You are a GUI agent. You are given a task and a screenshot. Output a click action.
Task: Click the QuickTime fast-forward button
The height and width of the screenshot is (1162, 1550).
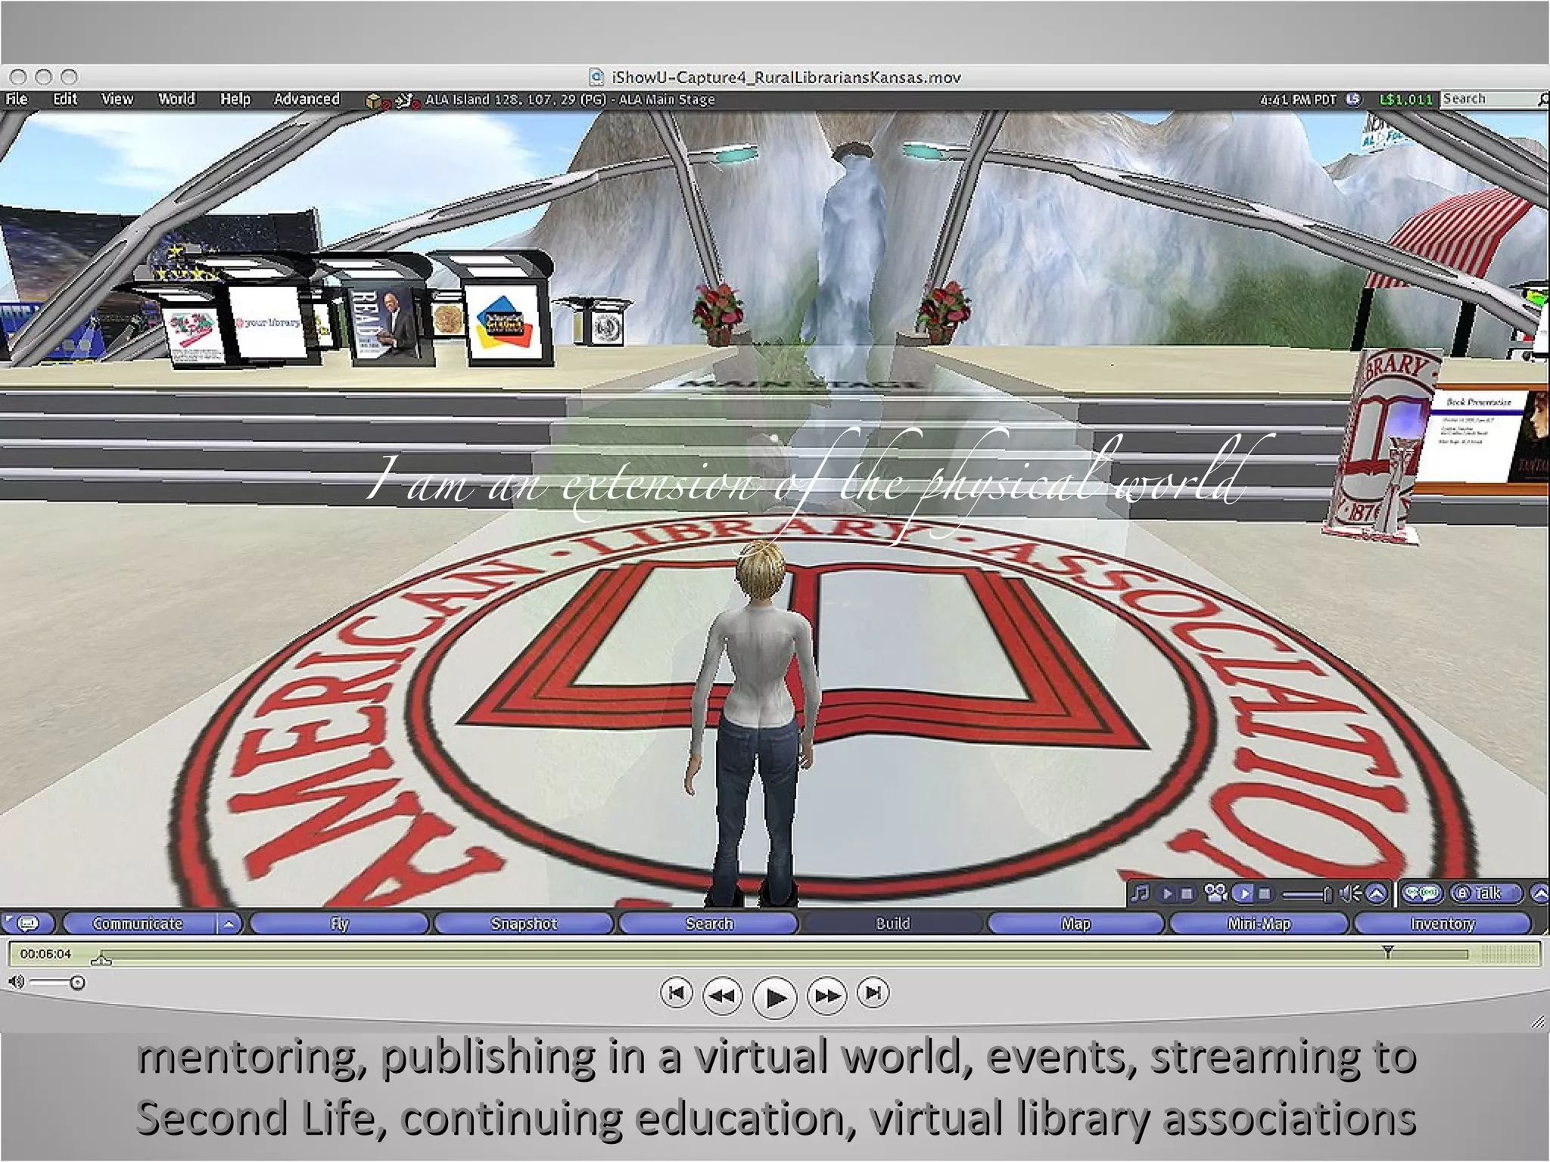[826, 996]
